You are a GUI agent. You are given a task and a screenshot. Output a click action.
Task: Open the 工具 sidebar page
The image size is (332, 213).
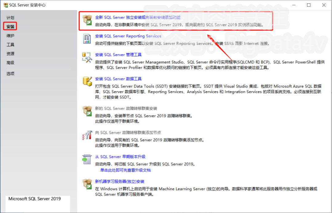10,45
